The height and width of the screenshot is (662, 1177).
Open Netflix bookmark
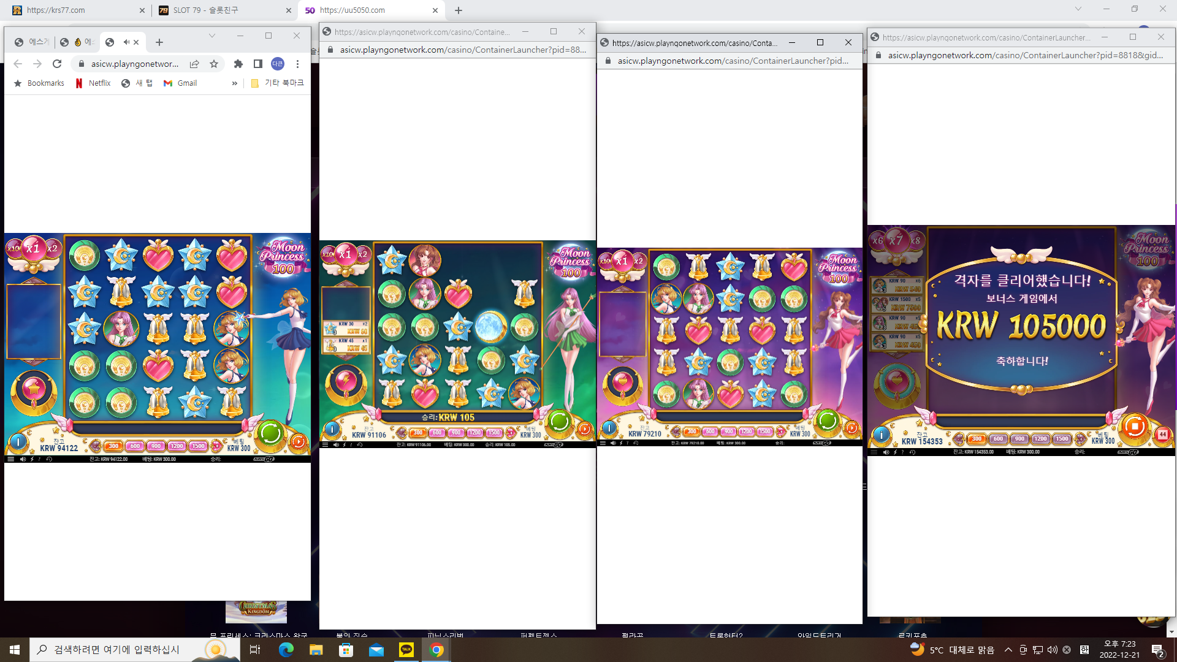click(x=93, y=83)
